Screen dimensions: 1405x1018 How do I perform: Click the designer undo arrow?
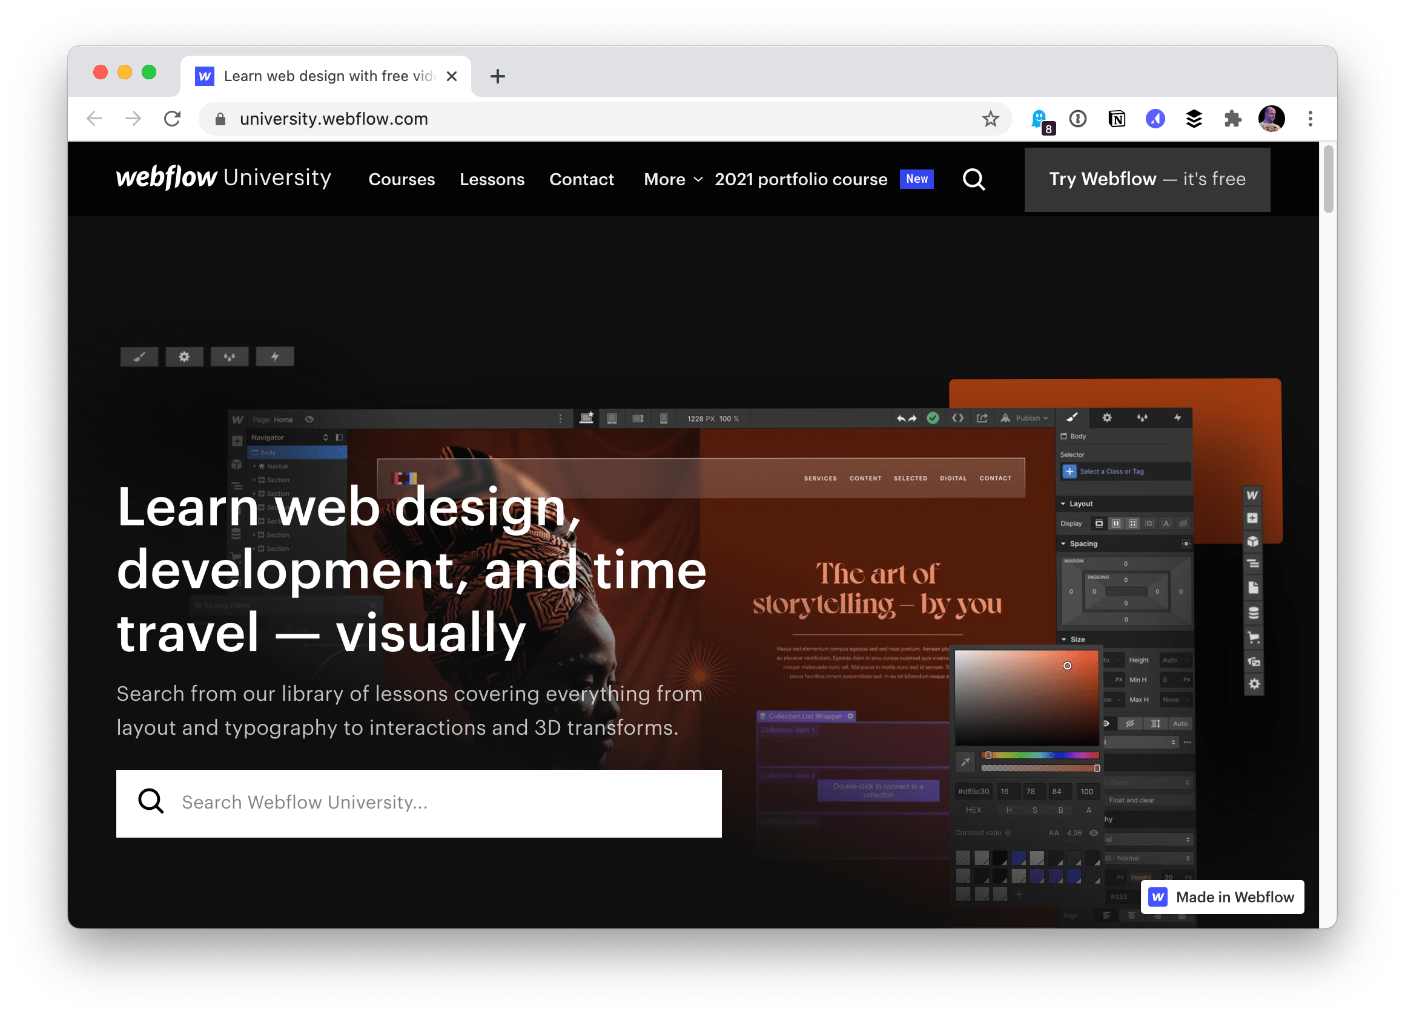[901, 419]
